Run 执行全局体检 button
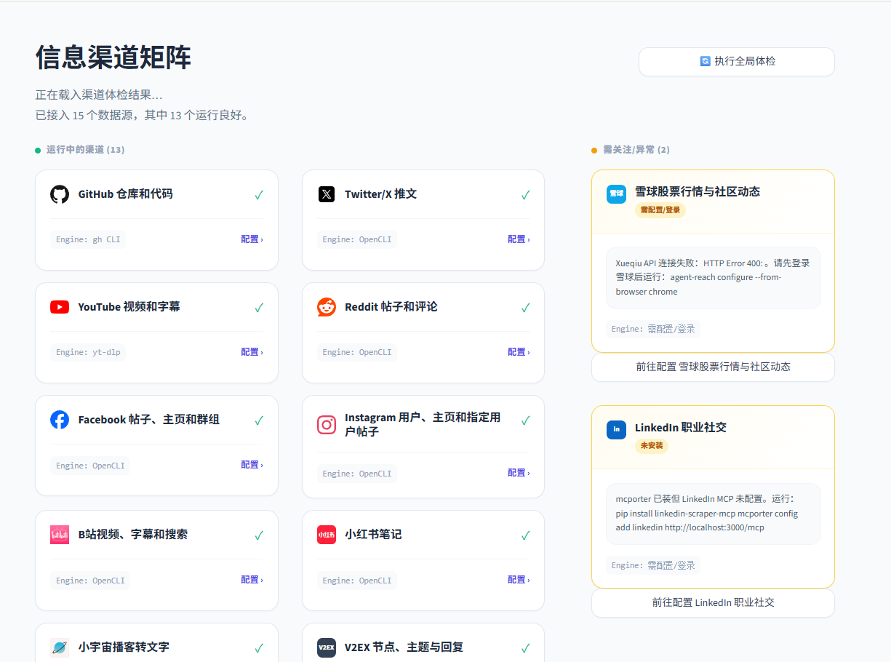 [737, 62]
